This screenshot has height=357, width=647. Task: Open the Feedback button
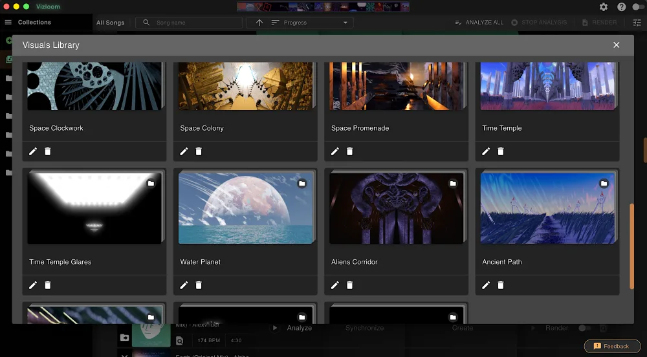tap(612, 346)
